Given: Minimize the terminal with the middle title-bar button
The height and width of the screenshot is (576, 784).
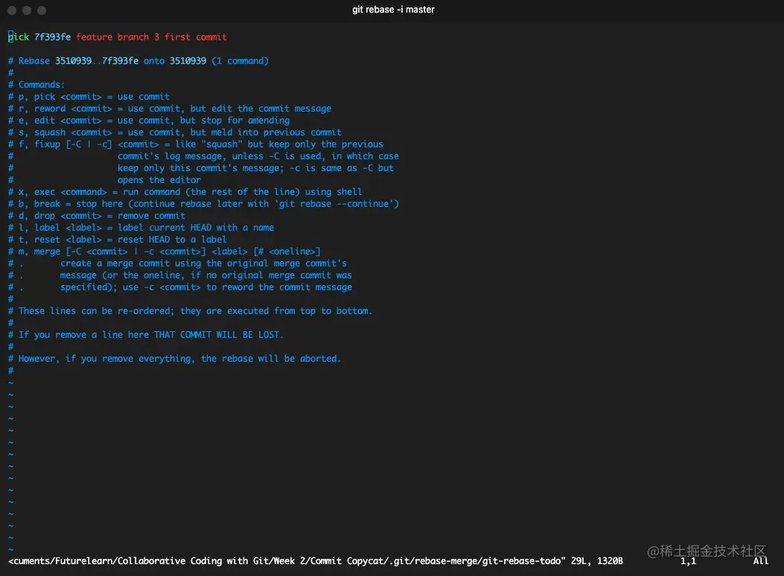Looking at the screenshot, I should pyautogui.click(x=27, y=10).
